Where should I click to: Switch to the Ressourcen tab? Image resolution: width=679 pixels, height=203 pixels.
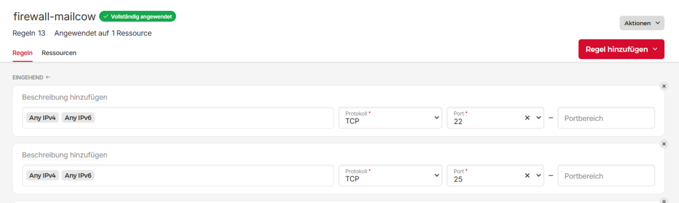click(x=59, y=53)
